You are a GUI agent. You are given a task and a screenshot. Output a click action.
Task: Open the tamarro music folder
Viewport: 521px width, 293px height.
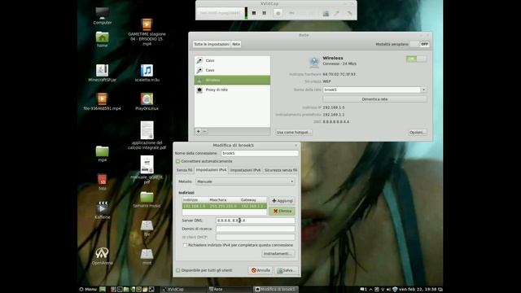pyautogui.click(x=147, y=199)
